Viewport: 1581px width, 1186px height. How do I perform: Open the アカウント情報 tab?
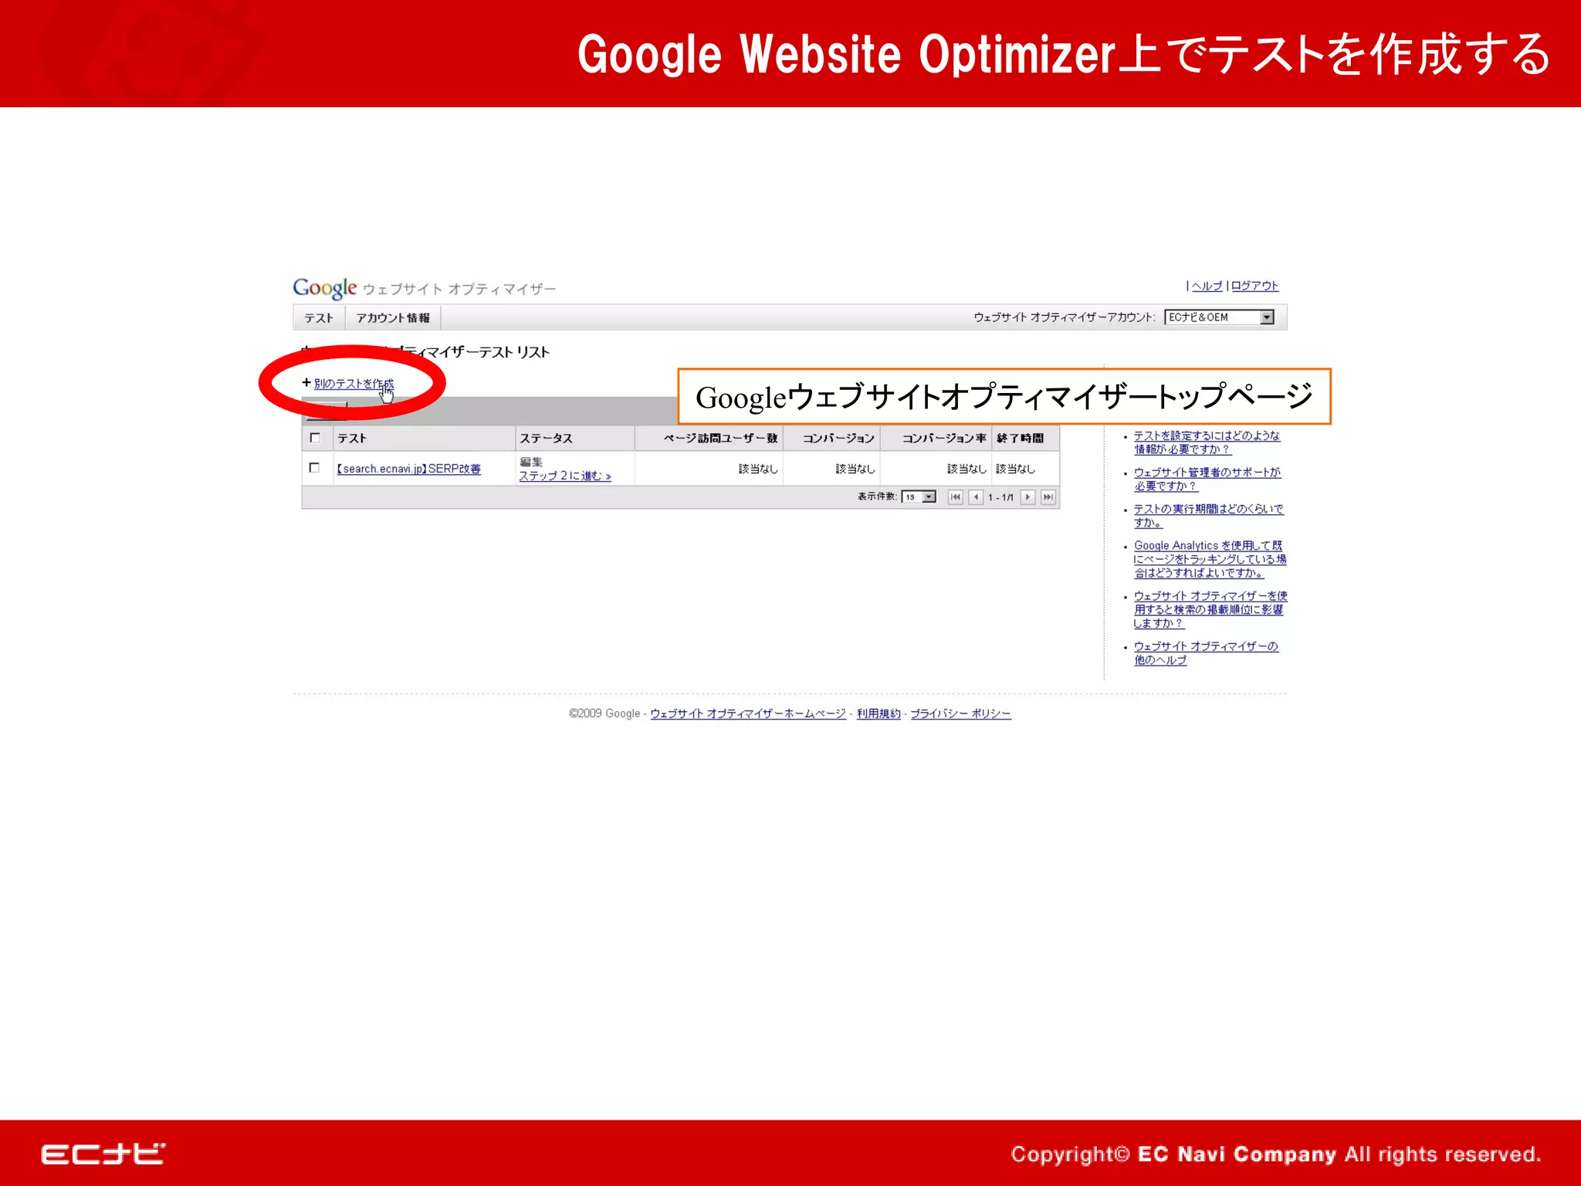[x=392, y=318]
